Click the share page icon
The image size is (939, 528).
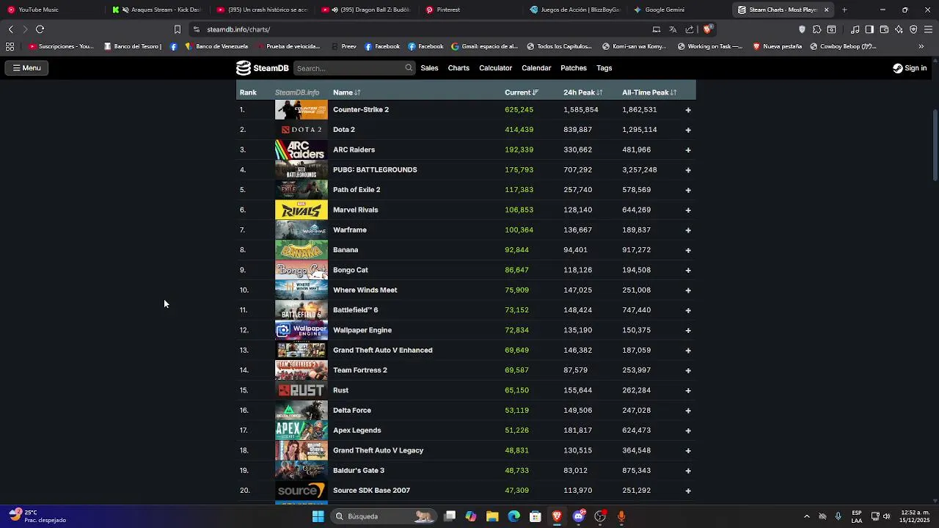(690, 29)
